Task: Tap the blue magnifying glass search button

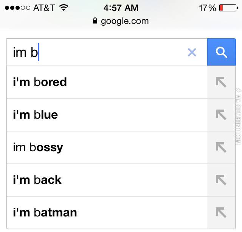Action: (x=221, y=52)
